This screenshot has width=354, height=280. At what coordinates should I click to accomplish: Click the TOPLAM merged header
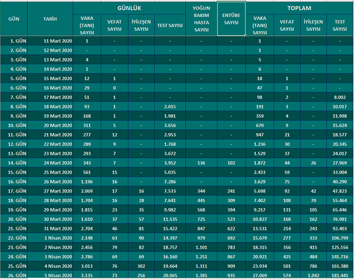point(299,9)
